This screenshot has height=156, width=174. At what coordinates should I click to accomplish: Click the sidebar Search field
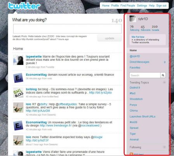click(x=145, y=75)
